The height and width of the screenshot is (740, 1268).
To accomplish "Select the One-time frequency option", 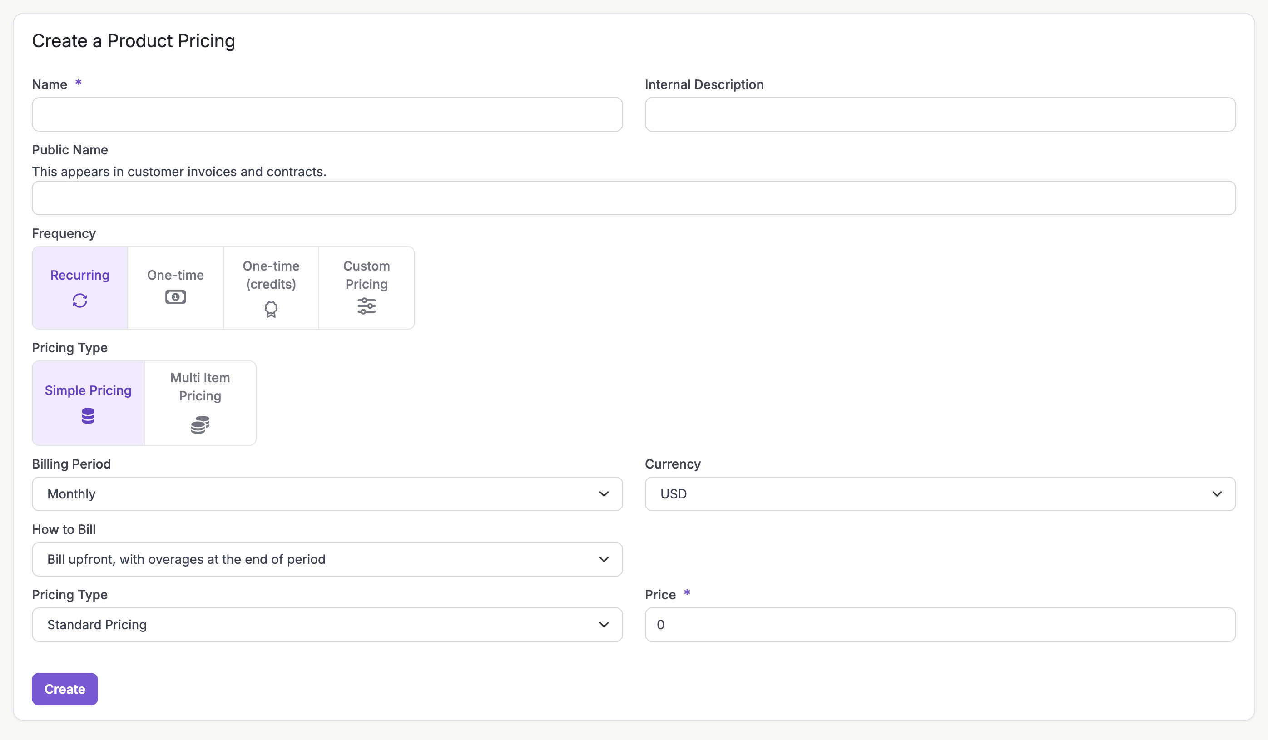I will [x=175, y=275].
